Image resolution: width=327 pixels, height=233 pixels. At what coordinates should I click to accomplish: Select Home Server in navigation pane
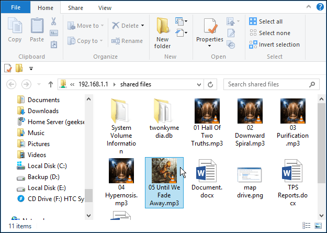pyautogui.click(x=51, y=122)
